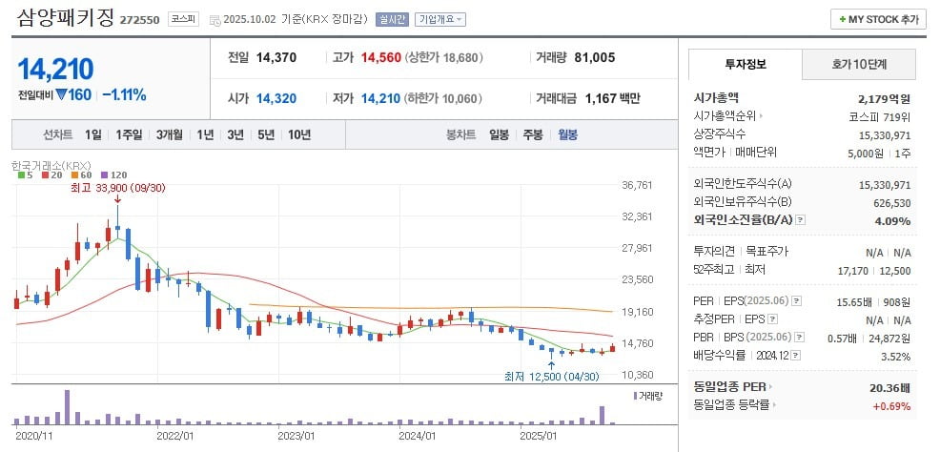
Task: Click the tallest volume bar after 2020/11
Action: [x=67, y=407]
